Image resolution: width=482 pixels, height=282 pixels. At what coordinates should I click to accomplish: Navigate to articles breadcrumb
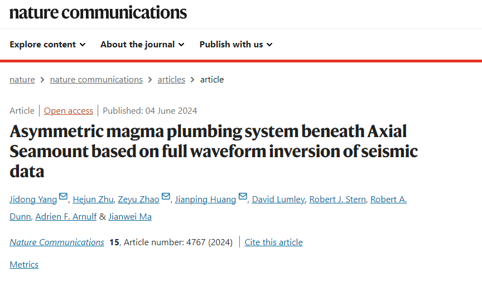[x=171, y=80]
